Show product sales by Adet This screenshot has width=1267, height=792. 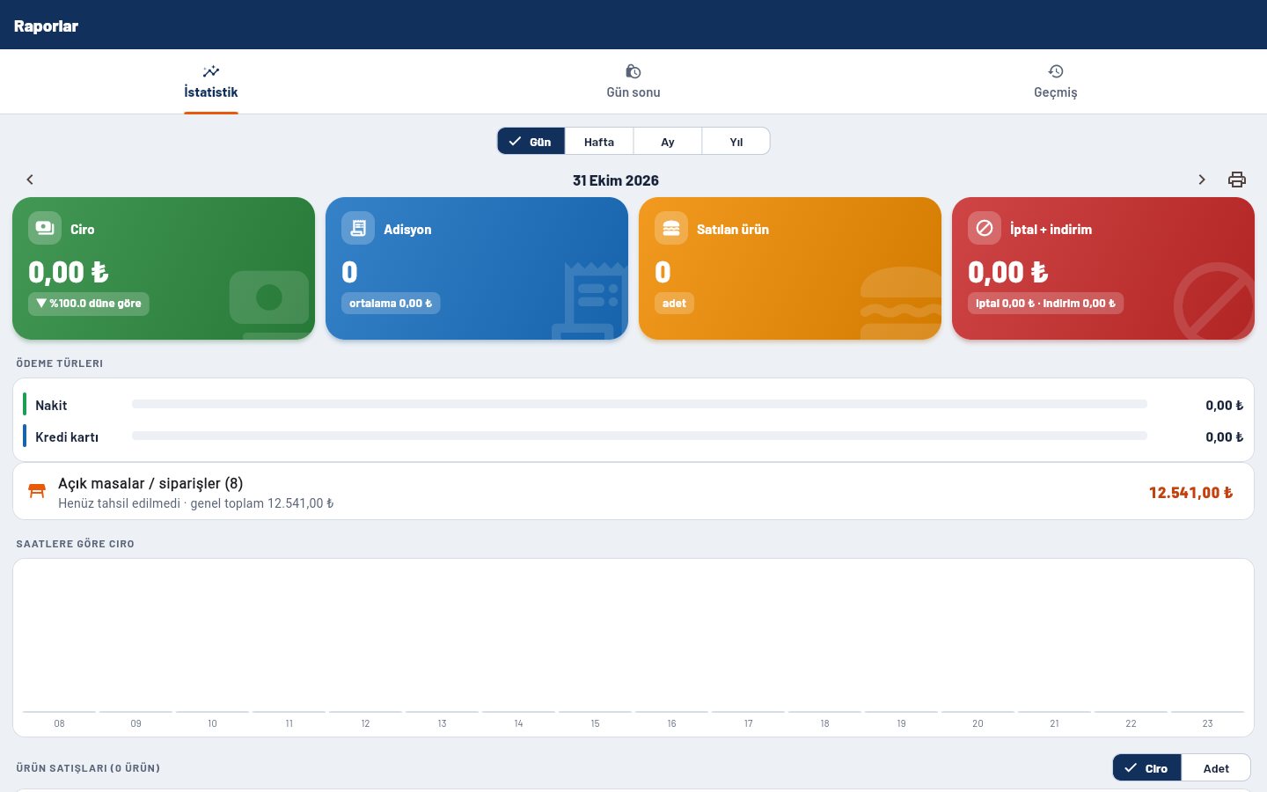[1216, 768]
